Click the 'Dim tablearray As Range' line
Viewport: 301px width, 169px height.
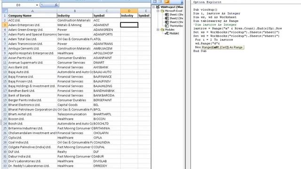pos(216,21)
